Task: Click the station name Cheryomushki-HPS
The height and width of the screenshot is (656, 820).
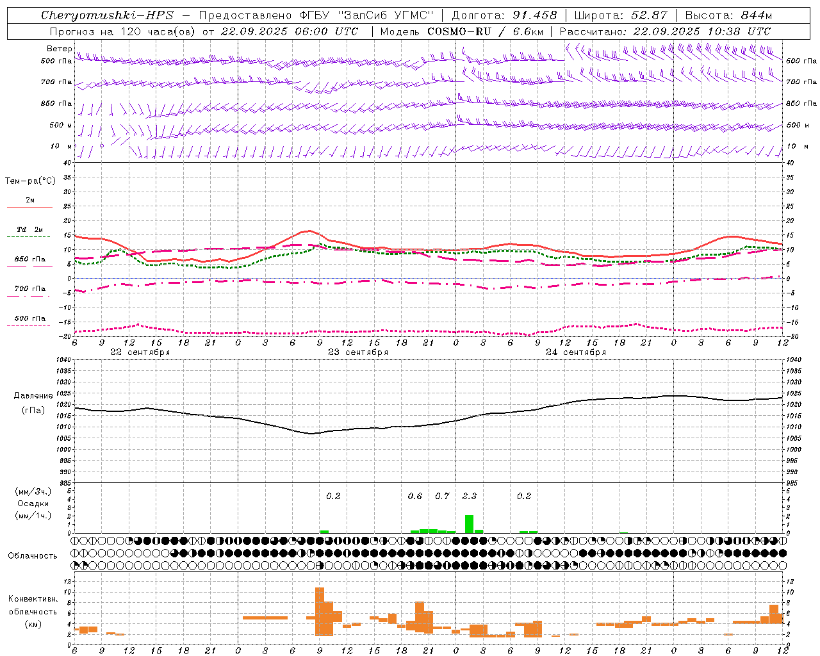Action: pyautogui.click(x=107, y=15)
